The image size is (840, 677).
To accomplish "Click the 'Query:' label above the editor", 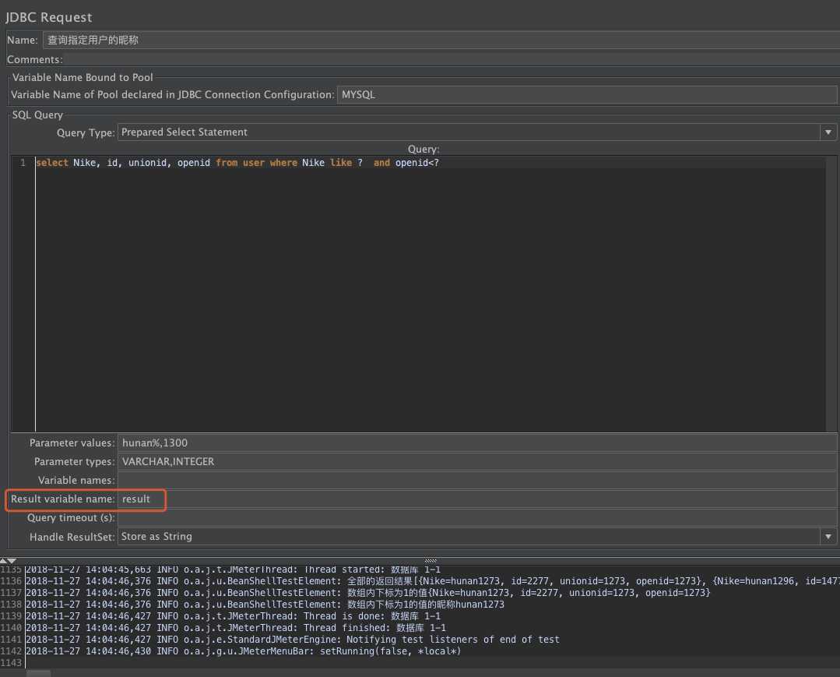I will [424, 150].
